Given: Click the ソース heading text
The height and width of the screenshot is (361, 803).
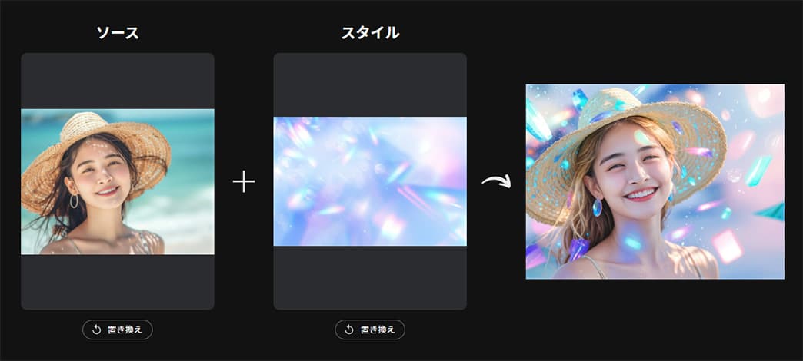Looking at the screenshot, I should 117,33.
